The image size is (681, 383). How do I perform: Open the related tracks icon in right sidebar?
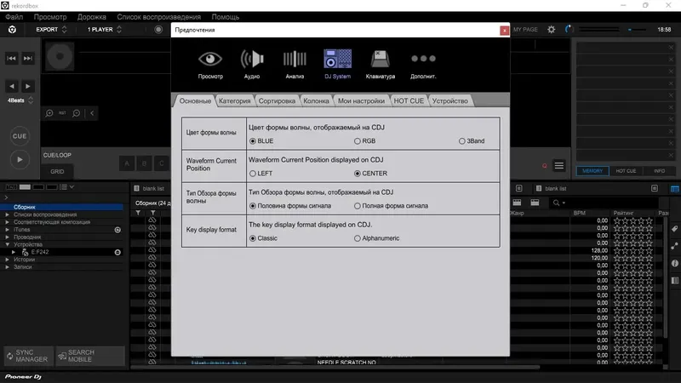[x=674, y=246]
